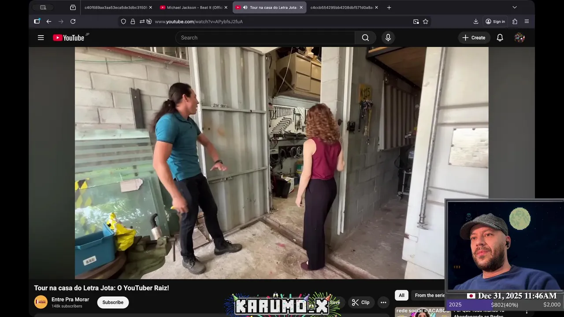Screen dimensions: 564x317
Task: Click the autoplay blocked icon in address bar
Action: (x=149, y=22)
